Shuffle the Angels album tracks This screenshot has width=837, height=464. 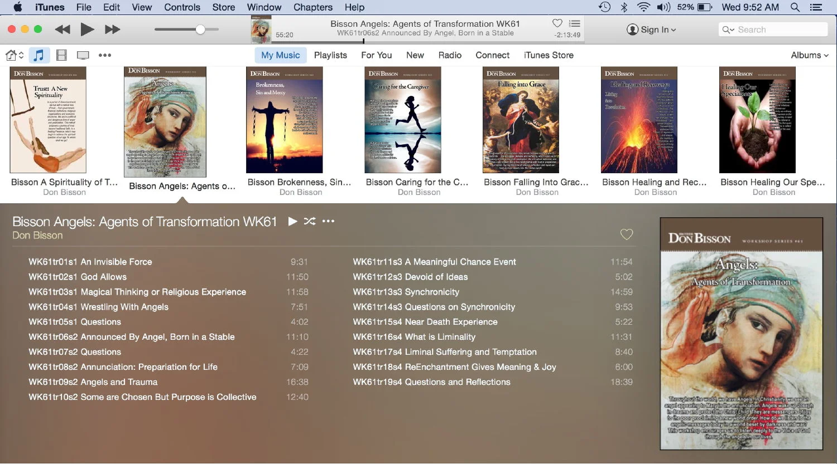point(310,221)
